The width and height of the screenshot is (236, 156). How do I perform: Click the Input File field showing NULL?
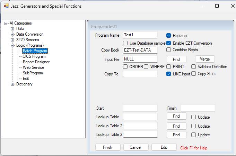click(140, 59)
